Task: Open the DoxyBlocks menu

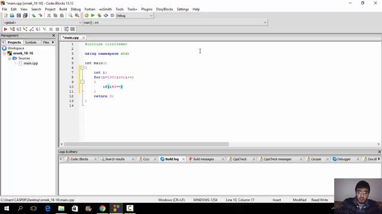Action: pyautogui.click(x=165, y=10)
